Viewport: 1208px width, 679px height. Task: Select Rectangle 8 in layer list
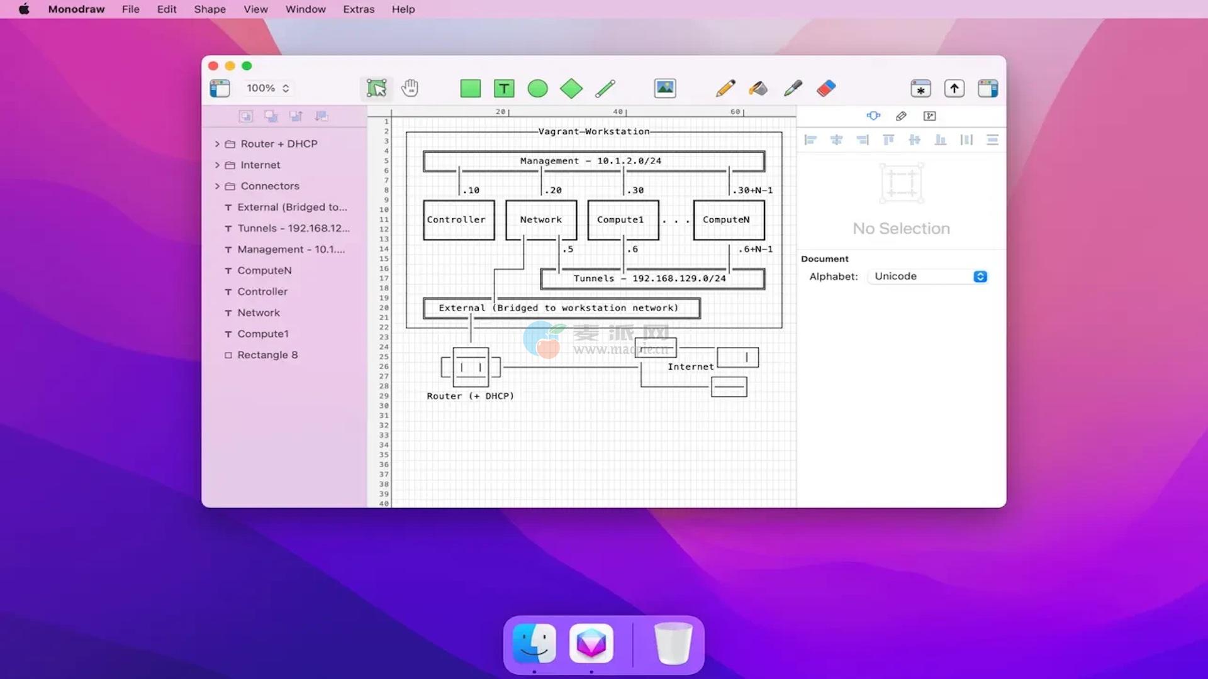pyautogui.click(x=267, y=355)
